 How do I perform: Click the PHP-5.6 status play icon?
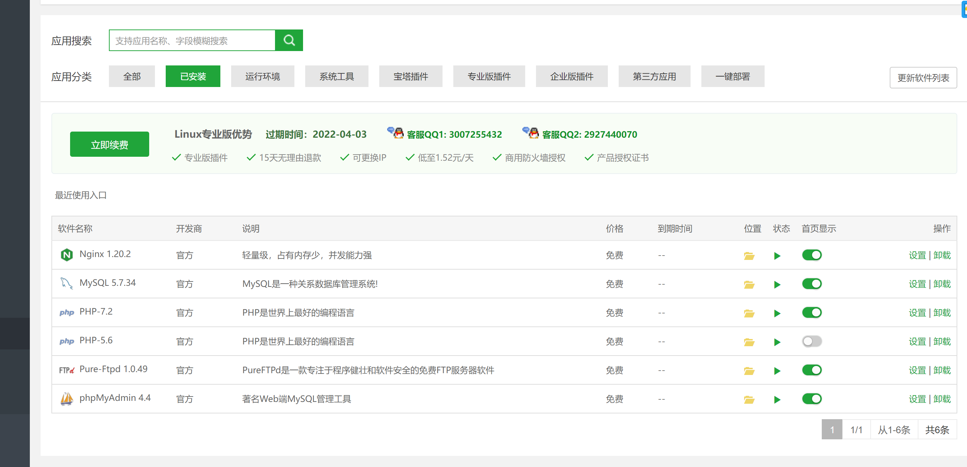(777, 342)
